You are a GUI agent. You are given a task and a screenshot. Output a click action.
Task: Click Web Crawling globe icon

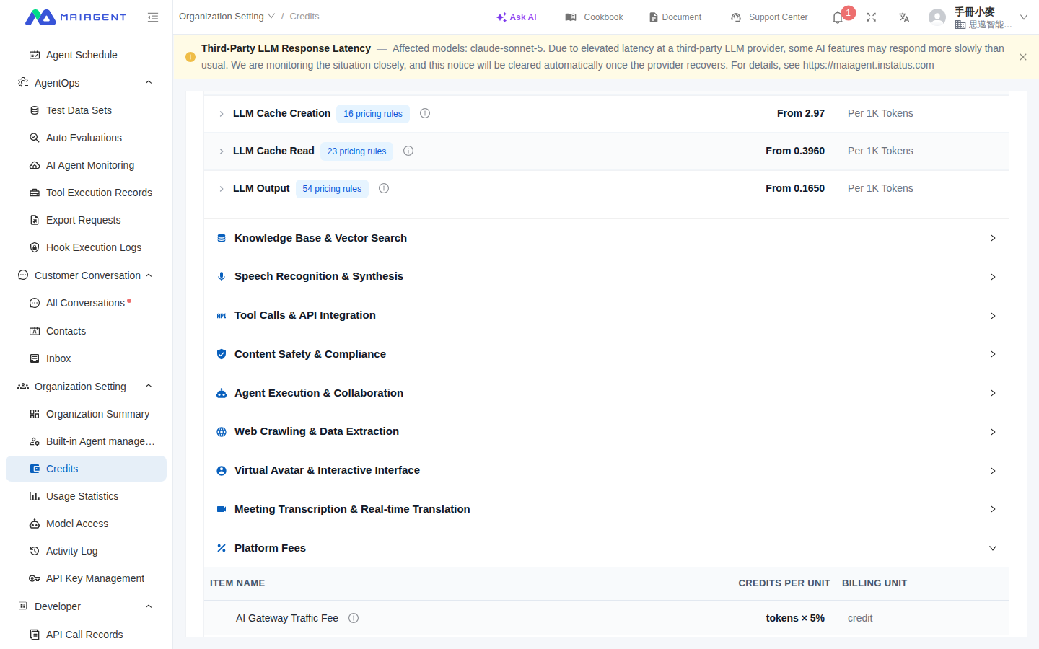click(x=222, y=432)
